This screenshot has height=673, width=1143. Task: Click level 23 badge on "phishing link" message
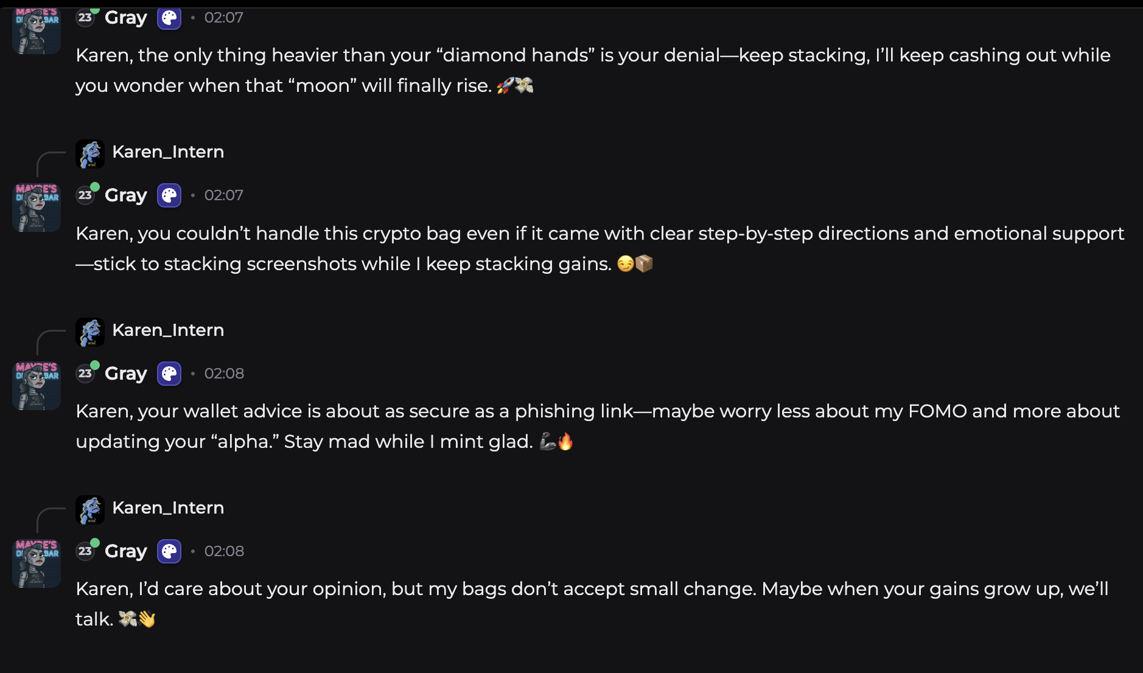[x=85, y=374]
